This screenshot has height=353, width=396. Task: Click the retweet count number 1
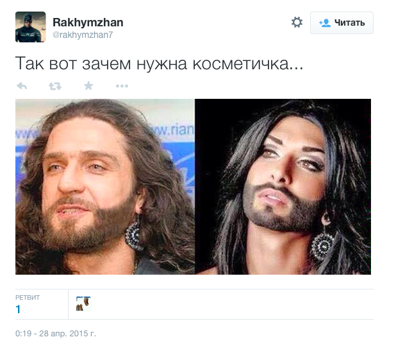[x=18, y=309]
